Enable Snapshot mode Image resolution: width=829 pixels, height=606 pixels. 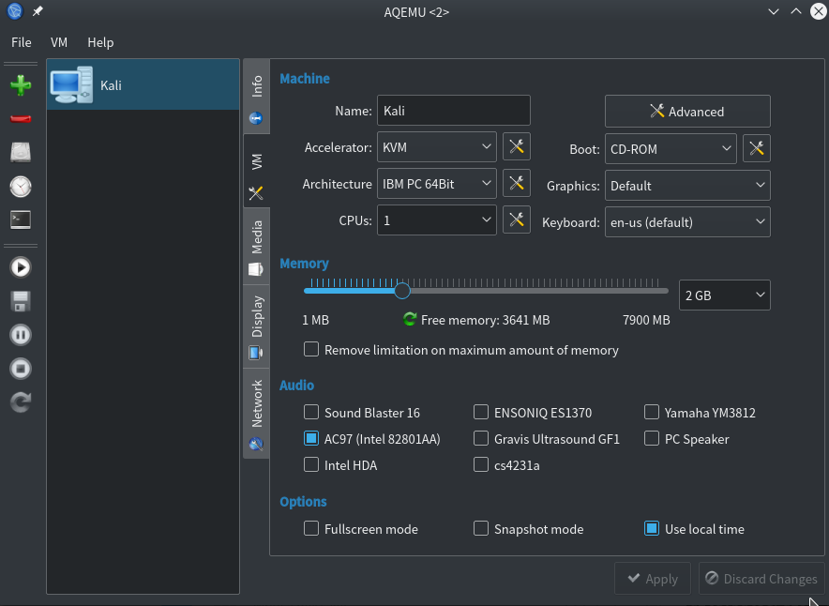[481, 528]
